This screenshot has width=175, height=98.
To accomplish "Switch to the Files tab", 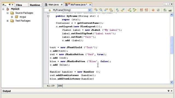I will tap(21, 5).
